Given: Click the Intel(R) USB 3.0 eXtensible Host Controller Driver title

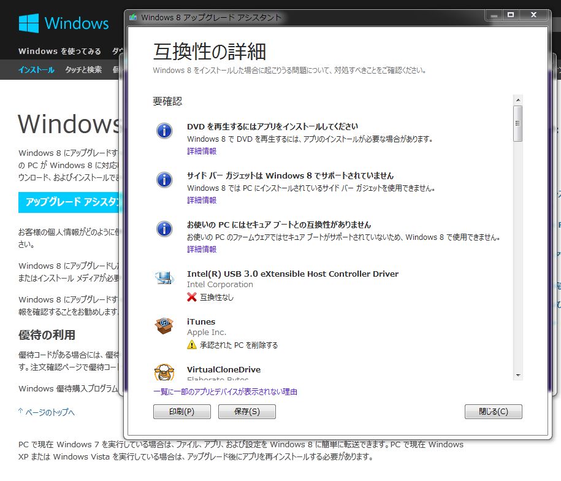Looking at the screenshot, I should click(x=292, y=274).
